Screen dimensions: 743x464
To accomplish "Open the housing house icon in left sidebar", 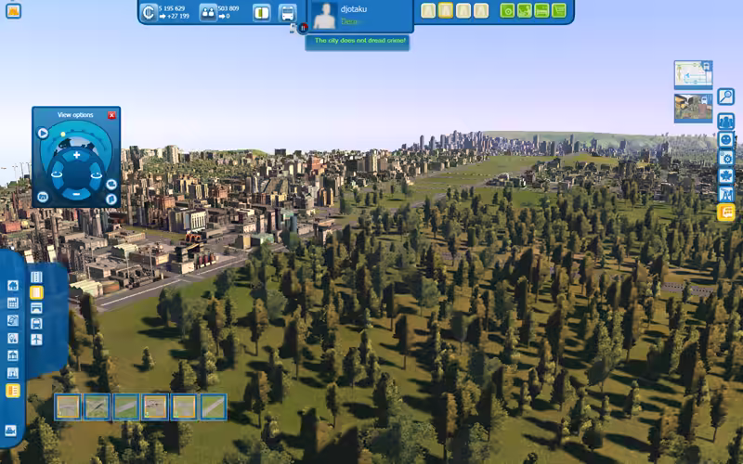I will click(13, 286).
